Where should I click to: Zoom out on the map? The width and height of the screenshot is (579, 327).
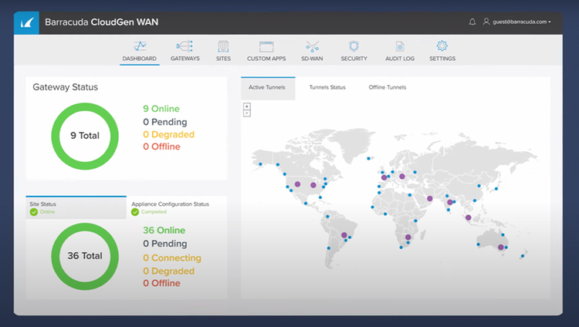[247, 113]
